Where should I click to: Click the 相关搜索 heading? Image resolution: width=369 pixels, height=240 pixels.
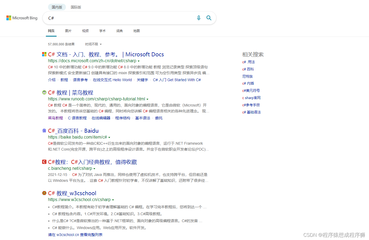click(253, 54)
